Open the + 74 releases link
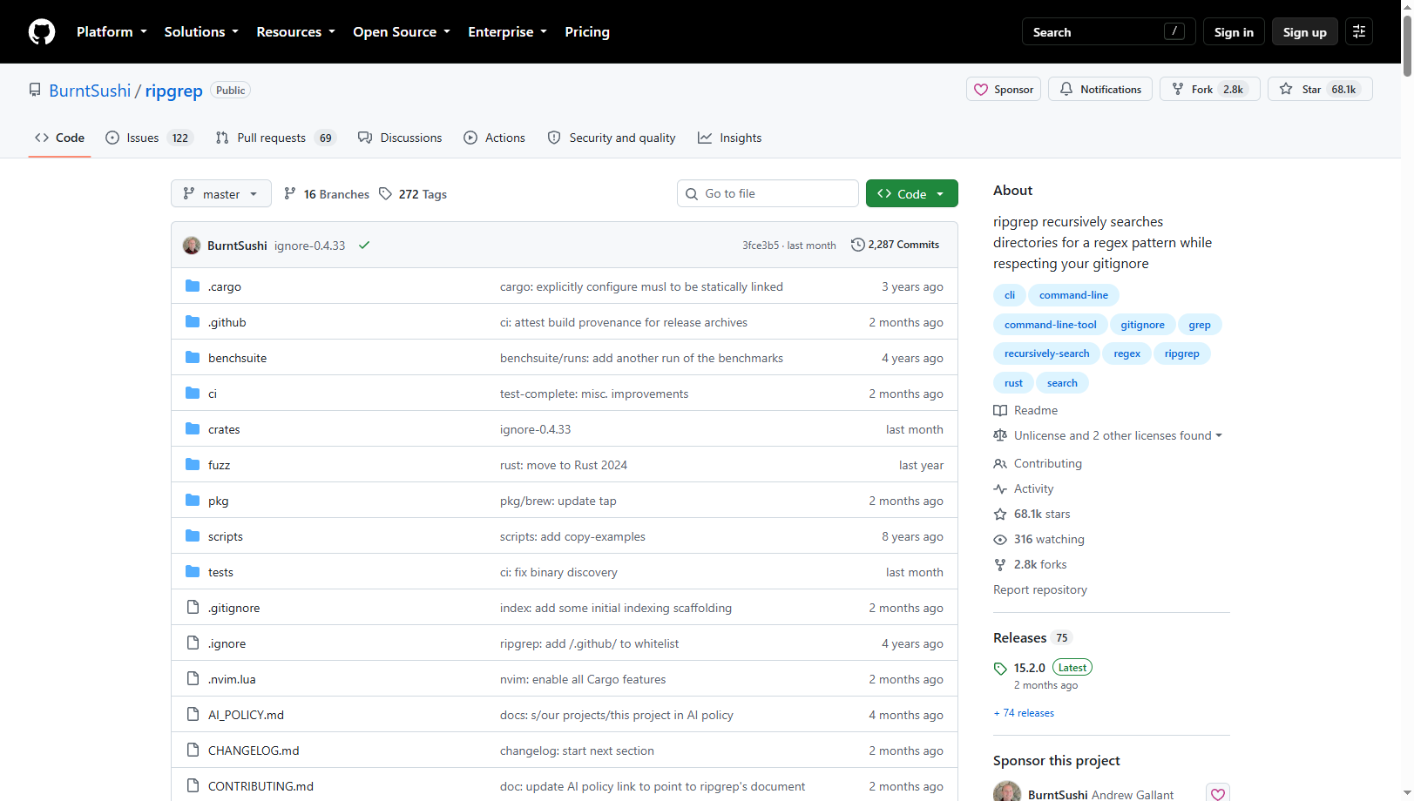 pos(1024,713)
